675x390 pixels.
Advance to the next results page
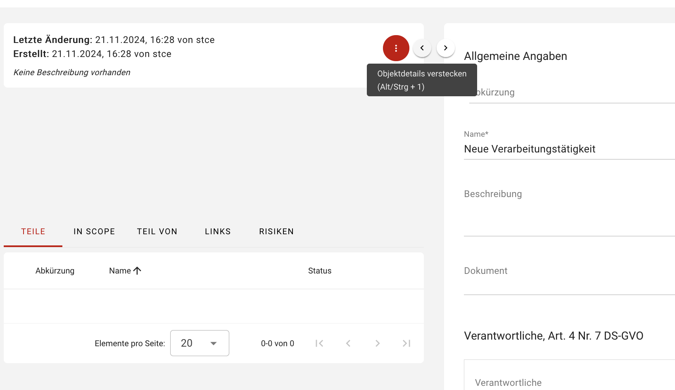(377, 343)
